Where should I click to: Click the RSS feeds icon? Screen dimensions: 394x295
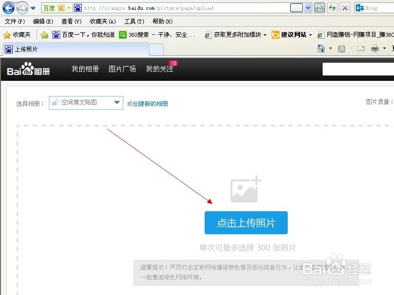(341, 49)
